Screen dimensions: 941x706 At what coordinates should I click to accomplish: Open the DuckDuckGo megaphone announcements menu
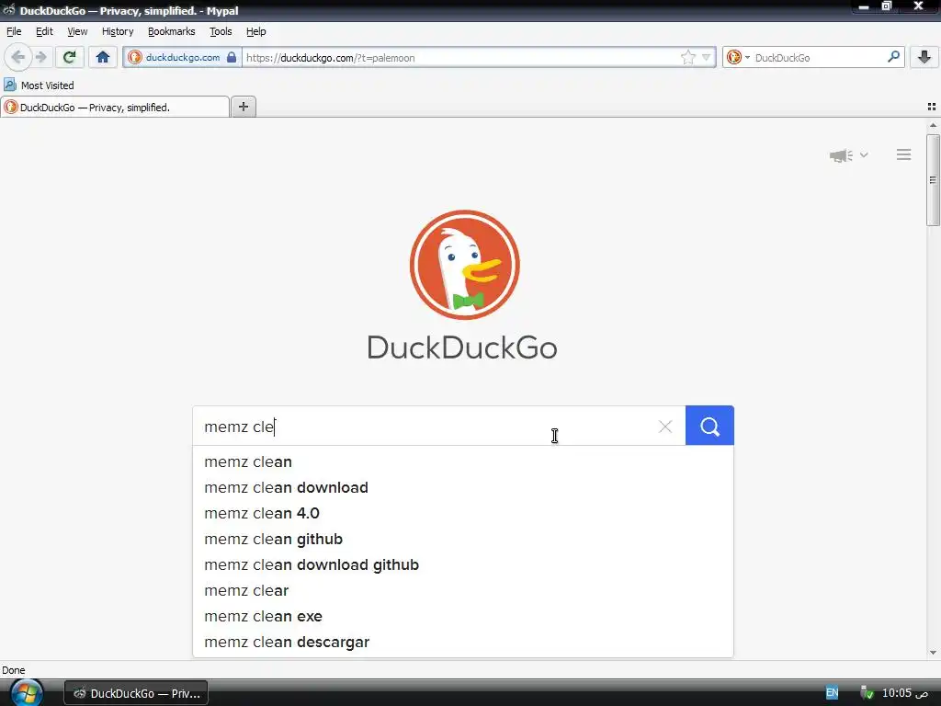pos(848,155)
